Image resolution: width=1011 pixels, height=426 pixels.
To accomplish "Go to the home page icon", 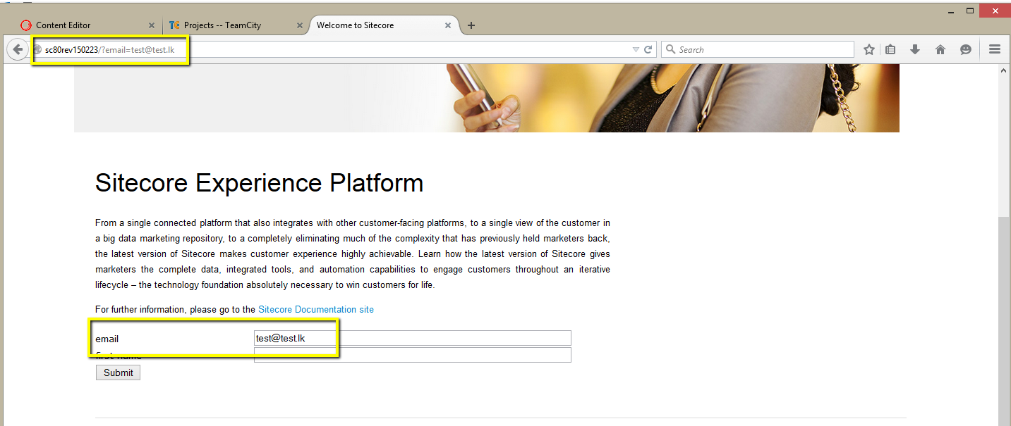I will click(940, 49).
